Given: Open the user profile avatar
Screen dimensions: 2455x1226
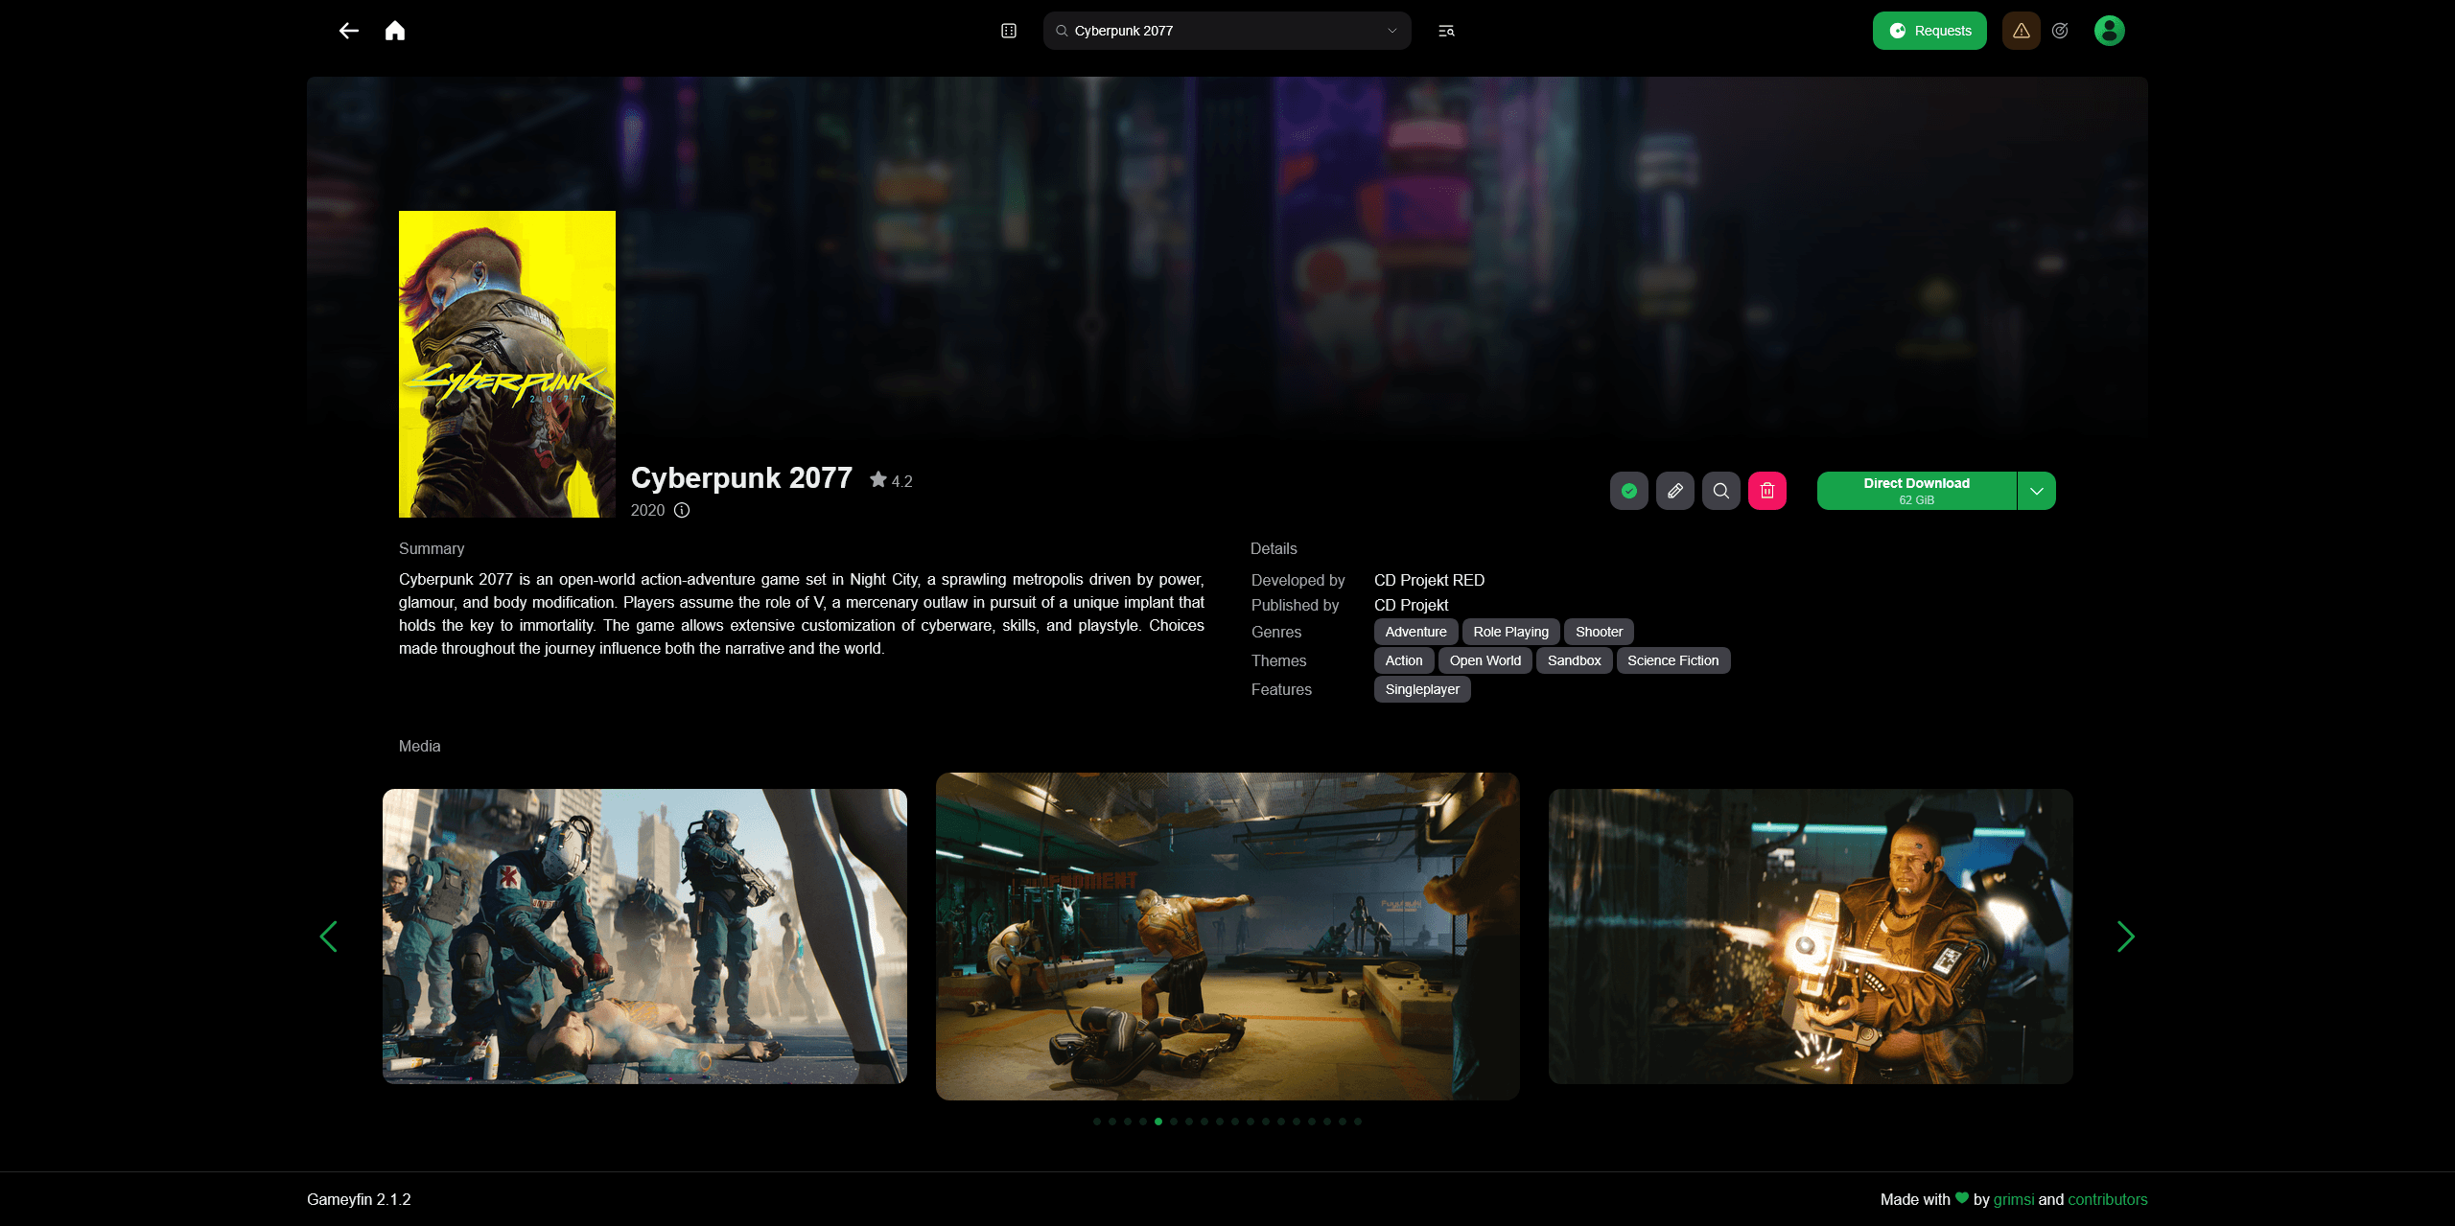Looking at the screenshot, I should (x=2109, y=31).
